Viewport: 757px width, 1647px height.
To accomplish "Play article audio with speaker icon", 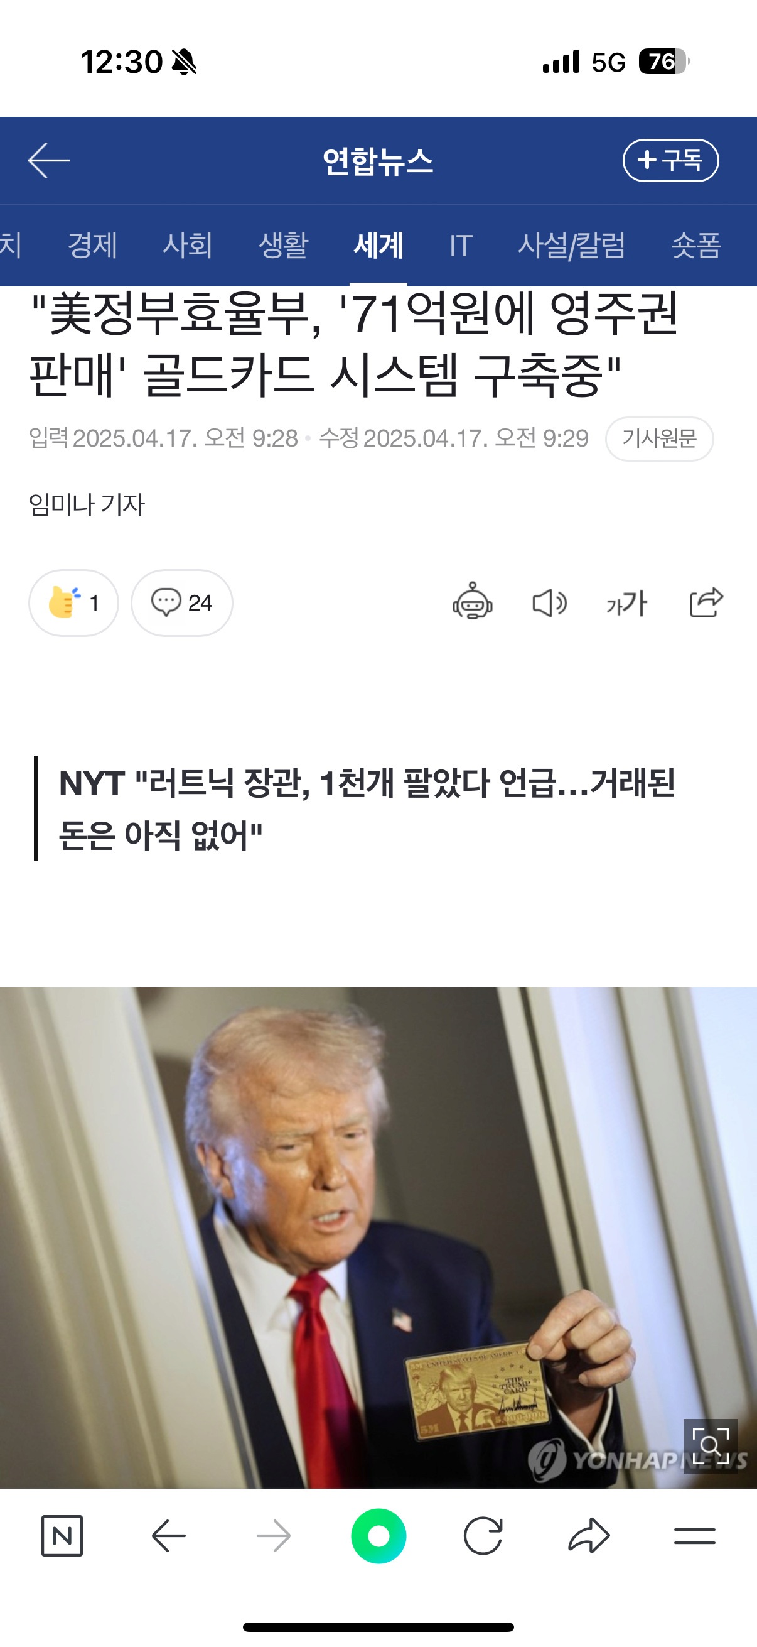I will [x=549, y=603].
